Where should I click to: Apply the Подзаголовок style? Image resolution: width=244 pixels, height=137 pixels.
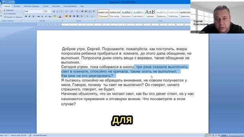(x=162, y=14)
